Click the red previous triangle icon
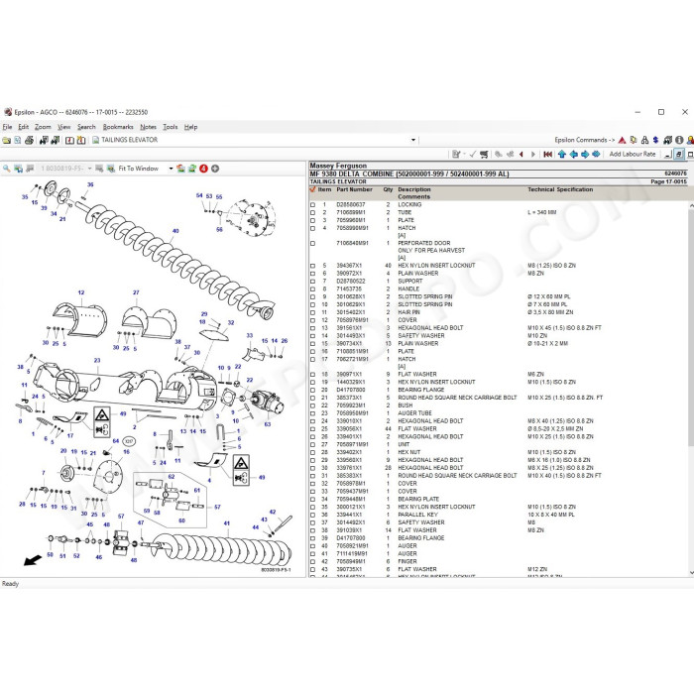694x694 pixels. (x=521, y=155)
